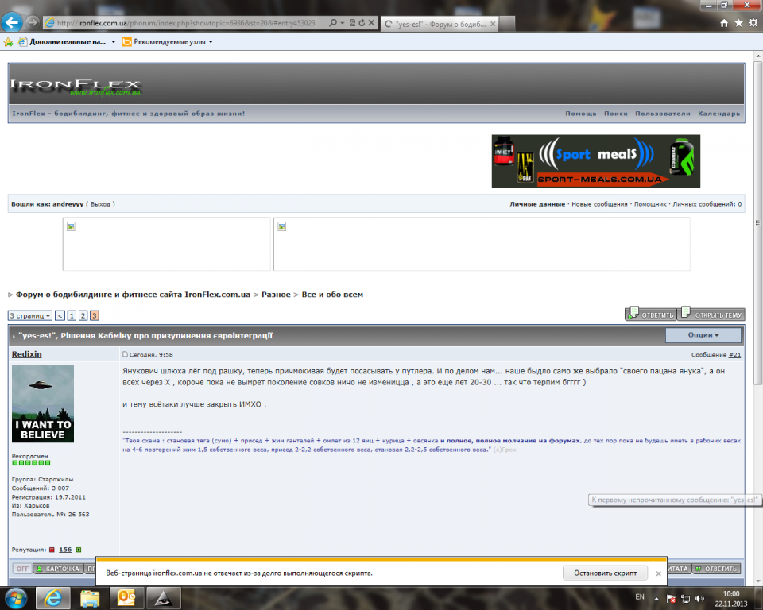
Task: Go to page 2 of topic
Action: [83, 315]
